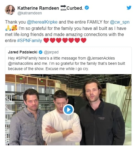Open the blue #SPNFamily hashtag
Screen dimensions: 137x147
tap(30, 41)
